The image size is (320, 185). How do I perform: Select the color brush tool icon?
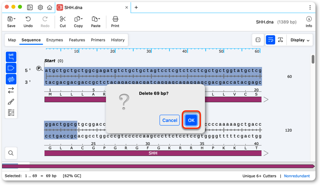tap(11, 101)
